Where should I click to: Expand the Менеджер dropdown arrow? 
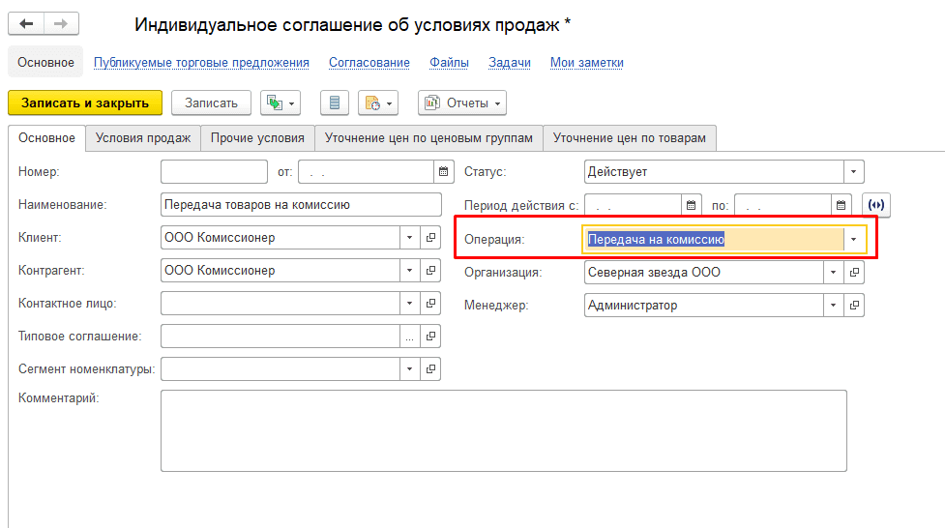point(834,306)
